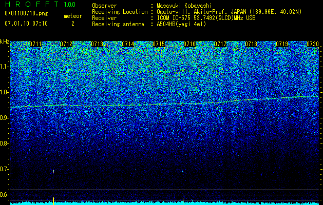Click the 0.8 frequency axis label
Screen dimensions: 323x205
4,143
